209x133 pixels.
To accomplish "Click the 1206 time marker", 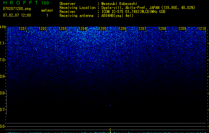I will pos(122,29).
